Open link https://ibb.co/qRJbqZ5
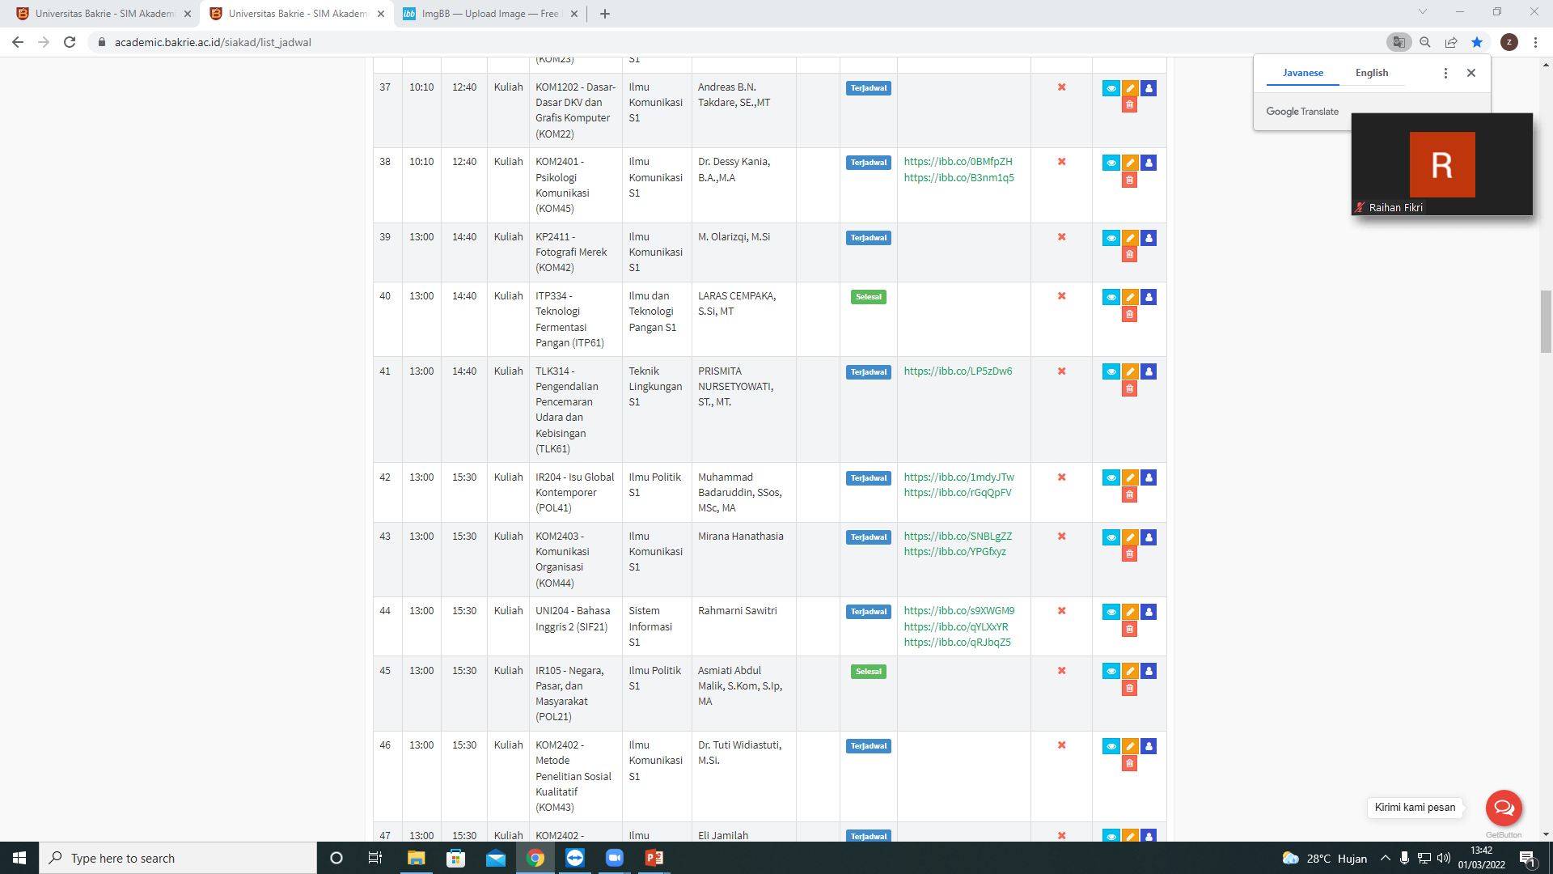 [957, 643]
